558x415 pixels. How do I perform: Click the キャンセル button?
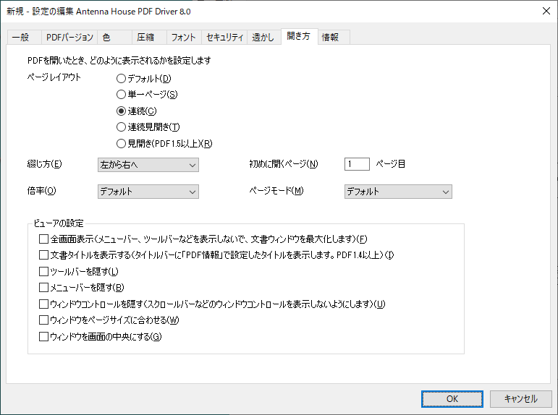[520, 399]
